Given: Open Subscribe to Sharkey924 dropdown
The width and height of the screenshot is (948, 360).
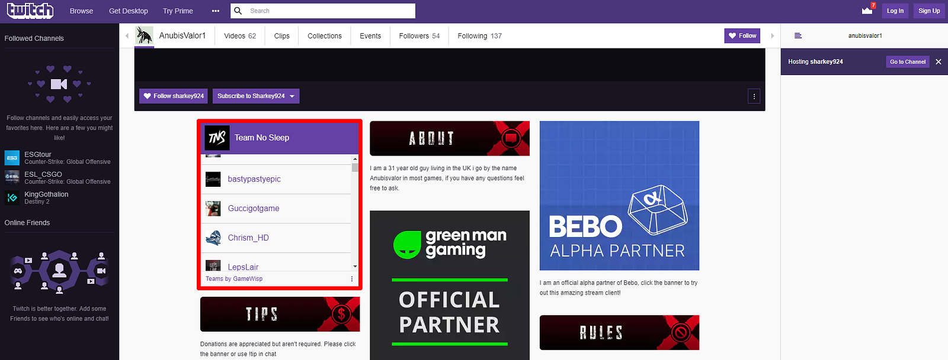Looking at the screenshot, I should point(256,96).
